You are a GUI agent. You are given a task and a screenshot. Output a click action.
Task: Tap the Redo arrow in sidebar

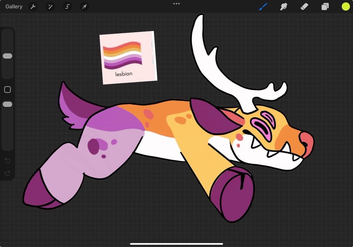pyautogui.click(x=7, y=173)
